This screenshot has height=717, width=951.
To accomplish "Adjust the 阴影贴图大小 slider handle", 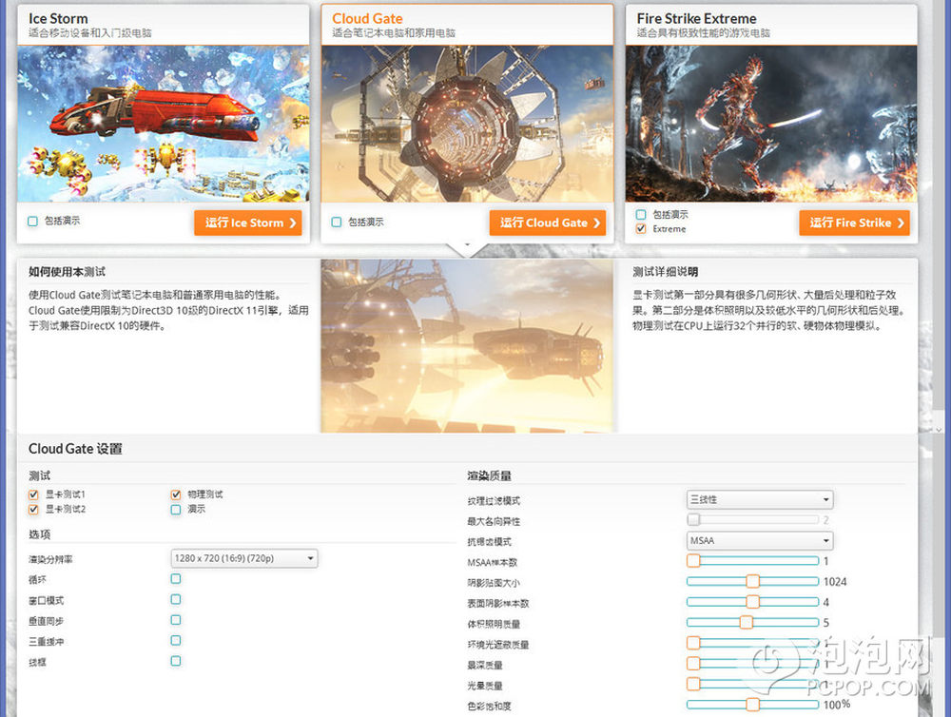I will click(752, 581).
